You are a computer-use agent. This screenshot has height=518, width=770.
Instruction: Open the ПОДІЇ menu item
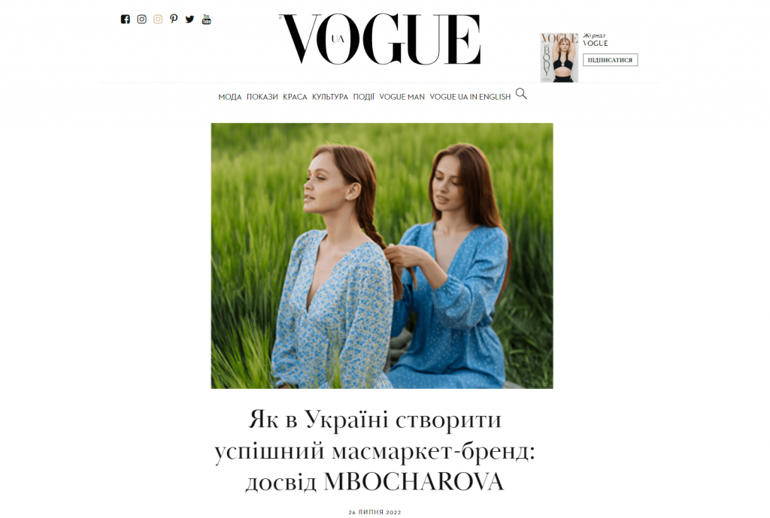(364, 97)
